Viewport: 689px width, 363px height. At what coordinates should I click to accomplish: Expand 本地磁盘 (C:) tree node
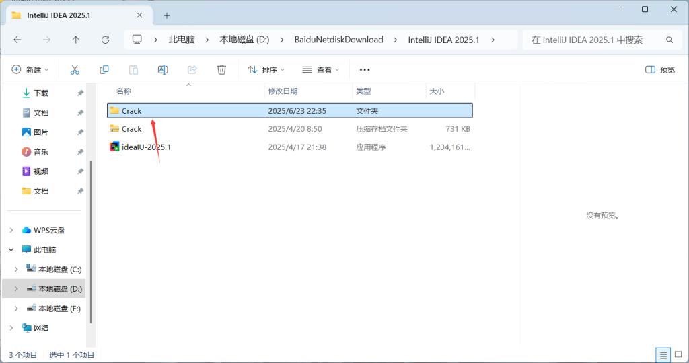[x=16, y=269]
